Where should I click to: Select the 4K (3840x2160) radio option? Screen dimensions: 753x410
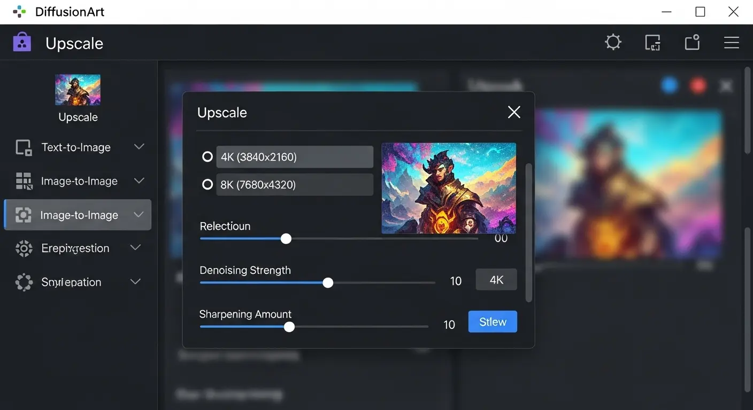(x=208, y=157)
